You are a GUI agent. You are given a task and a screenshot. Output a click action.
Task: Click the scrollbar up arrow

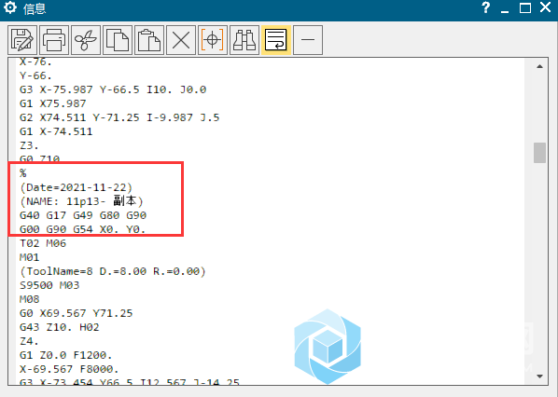pos(539,66)
